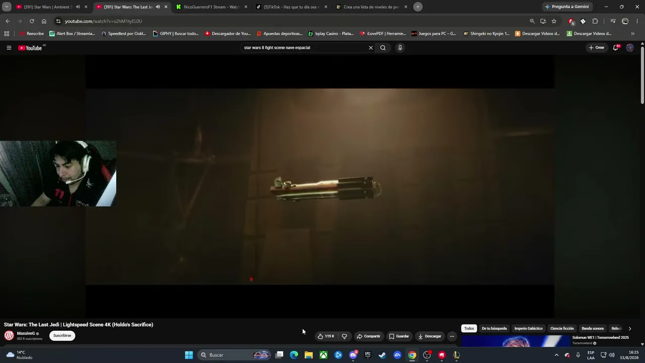This screenshot has width=645, height=363.
Task: Select the De tu búsqueda chip
Action: pyautogui.click(x=494, y=329)
